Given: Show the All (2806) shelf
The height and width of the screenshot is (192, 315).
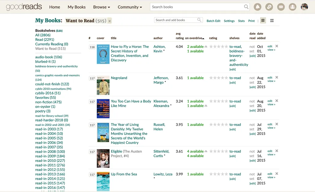Looking at the screenshot, I should (x=43, y=35).
